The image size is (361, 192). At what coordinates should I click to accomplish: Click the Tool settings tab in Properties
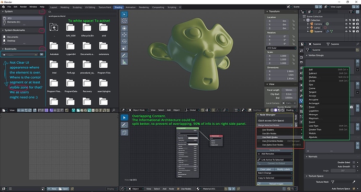coord(301,51)
